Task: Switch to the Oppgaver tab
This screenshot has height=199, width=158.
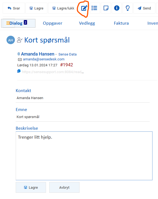Action: point(52,23)
